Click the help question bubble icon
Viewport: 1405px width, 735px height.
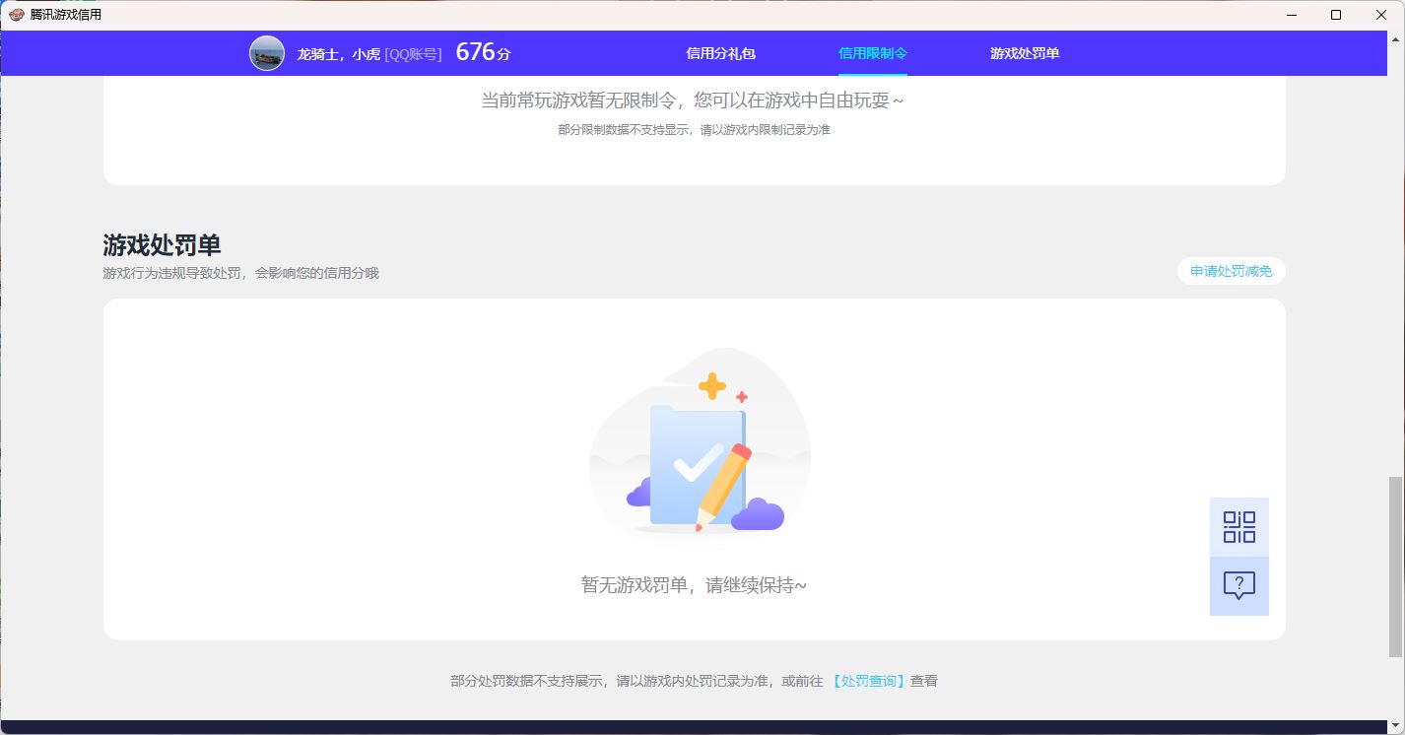click(1238, 586)
